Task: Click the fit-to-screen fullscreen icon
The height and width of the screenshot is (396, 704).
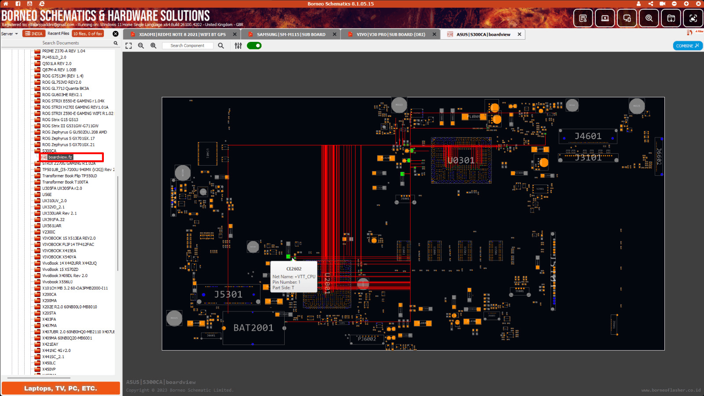Action: [x=128, y=46]
